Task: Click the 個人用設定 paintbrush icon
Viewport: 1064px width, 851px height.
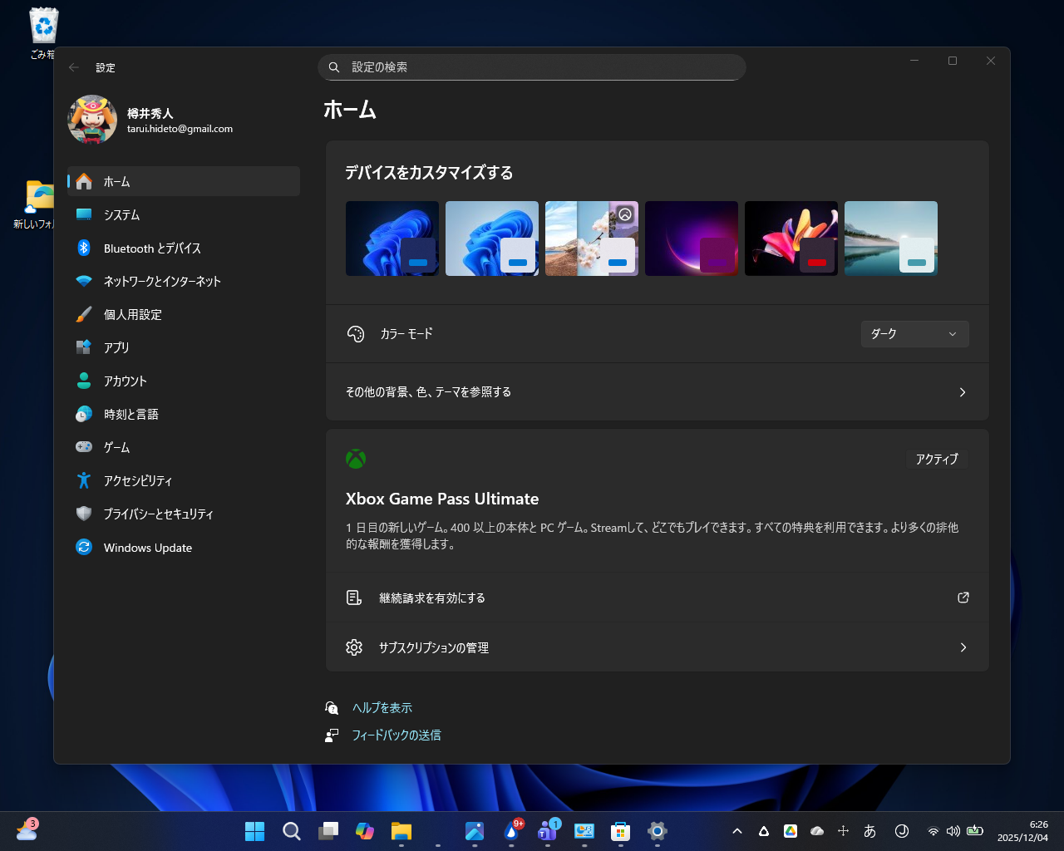Action: coord(84,314)
